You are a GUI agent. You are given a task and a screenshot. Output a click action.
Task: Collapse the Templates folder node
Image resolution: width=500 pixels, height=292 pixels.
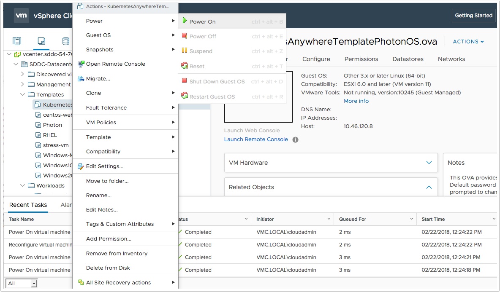pos(22,94)
